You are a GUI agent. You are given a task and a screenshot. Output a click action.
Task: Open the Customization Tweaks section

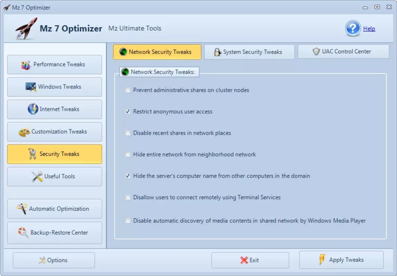[55, 132]
